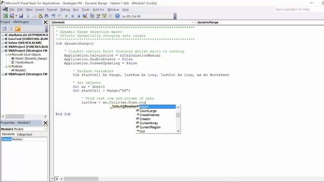324x182 pixels.
Task: Open the Module1 Module object dropdown
Action: (x=45, y=129)
